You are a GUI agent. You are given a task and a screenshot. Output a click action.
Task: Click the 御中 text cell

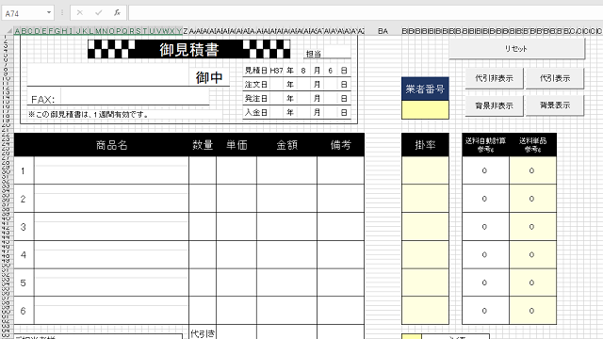[x=209, y=77]
